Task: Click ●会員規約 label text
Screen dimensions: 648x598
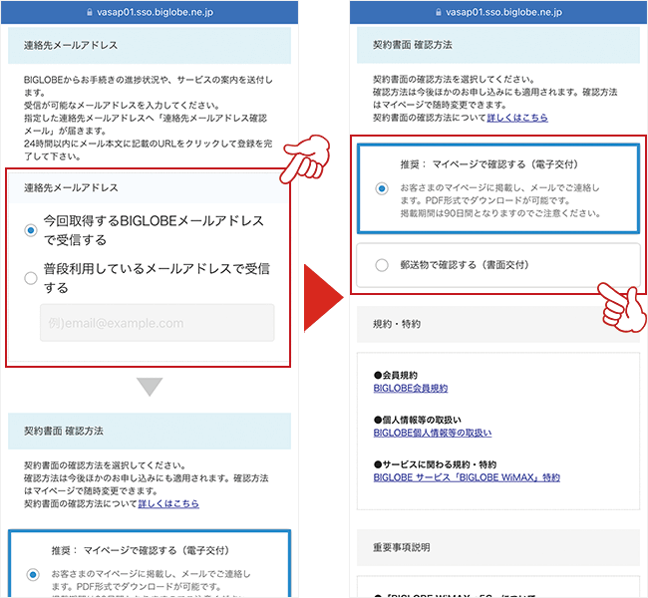Action: [396, 376]
